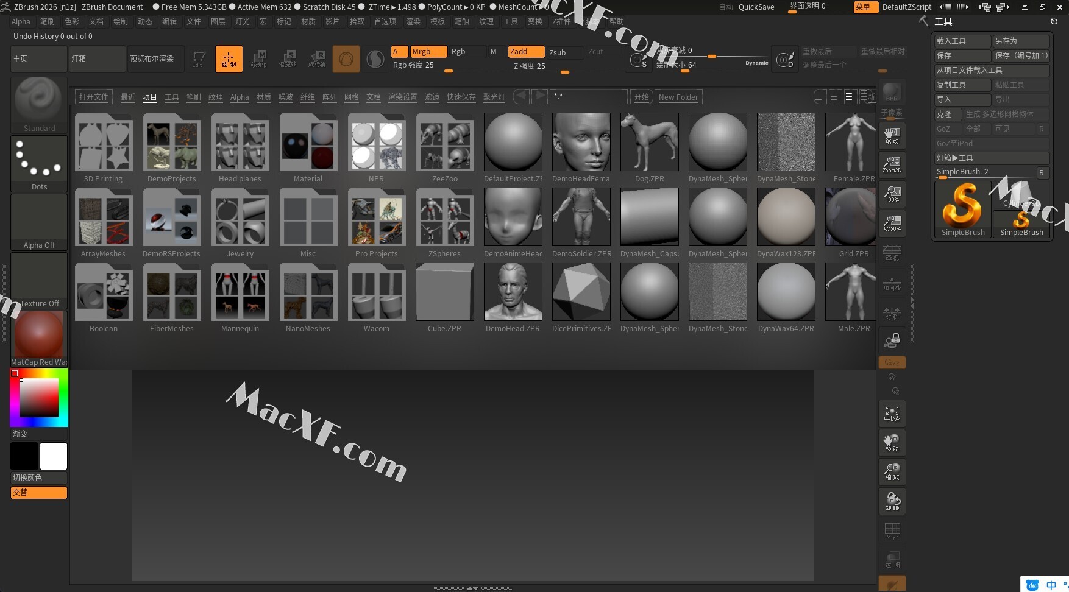Screen dimensions: 1069x592
Task: Open the ZSpheres project folder
Action: (x=444, y=223)
